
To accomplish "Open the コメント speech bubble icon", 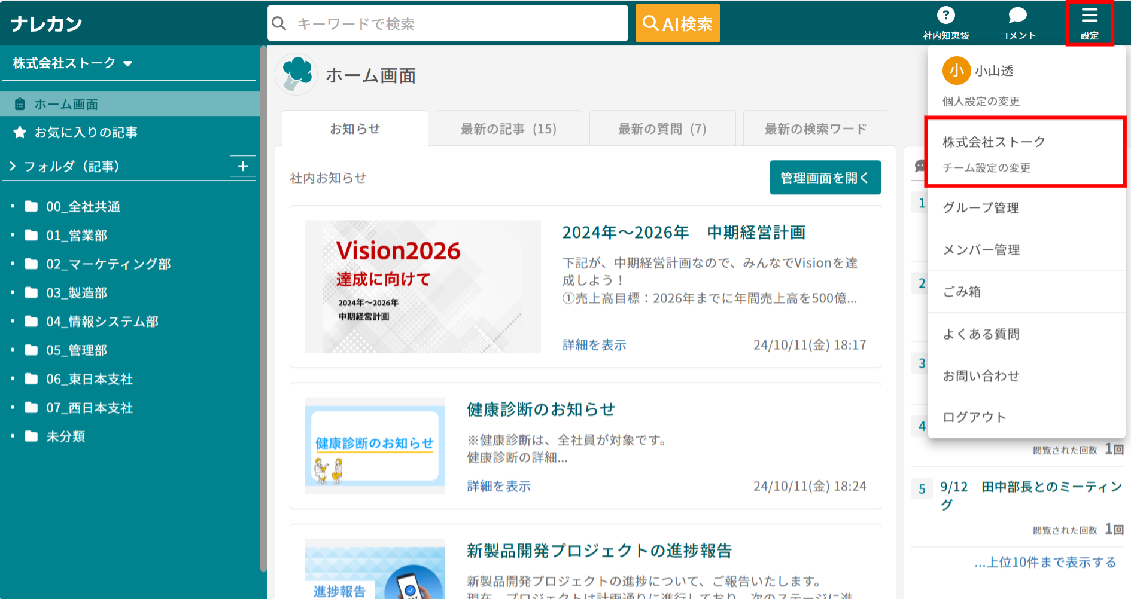I will pyautogui.click(x=1017, y=16).
